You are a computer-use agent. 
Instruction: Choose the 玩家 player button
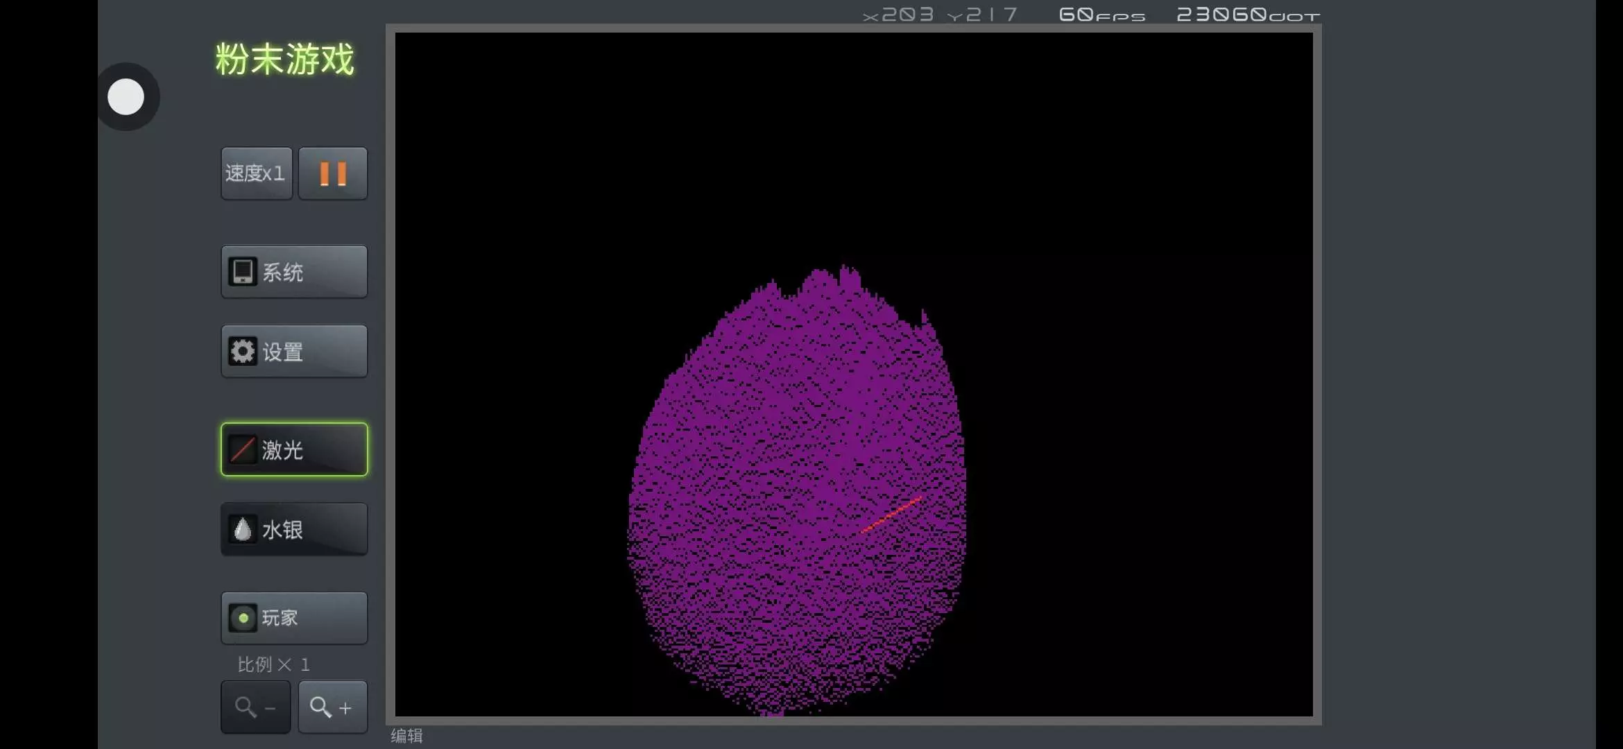tap(294, 618)
